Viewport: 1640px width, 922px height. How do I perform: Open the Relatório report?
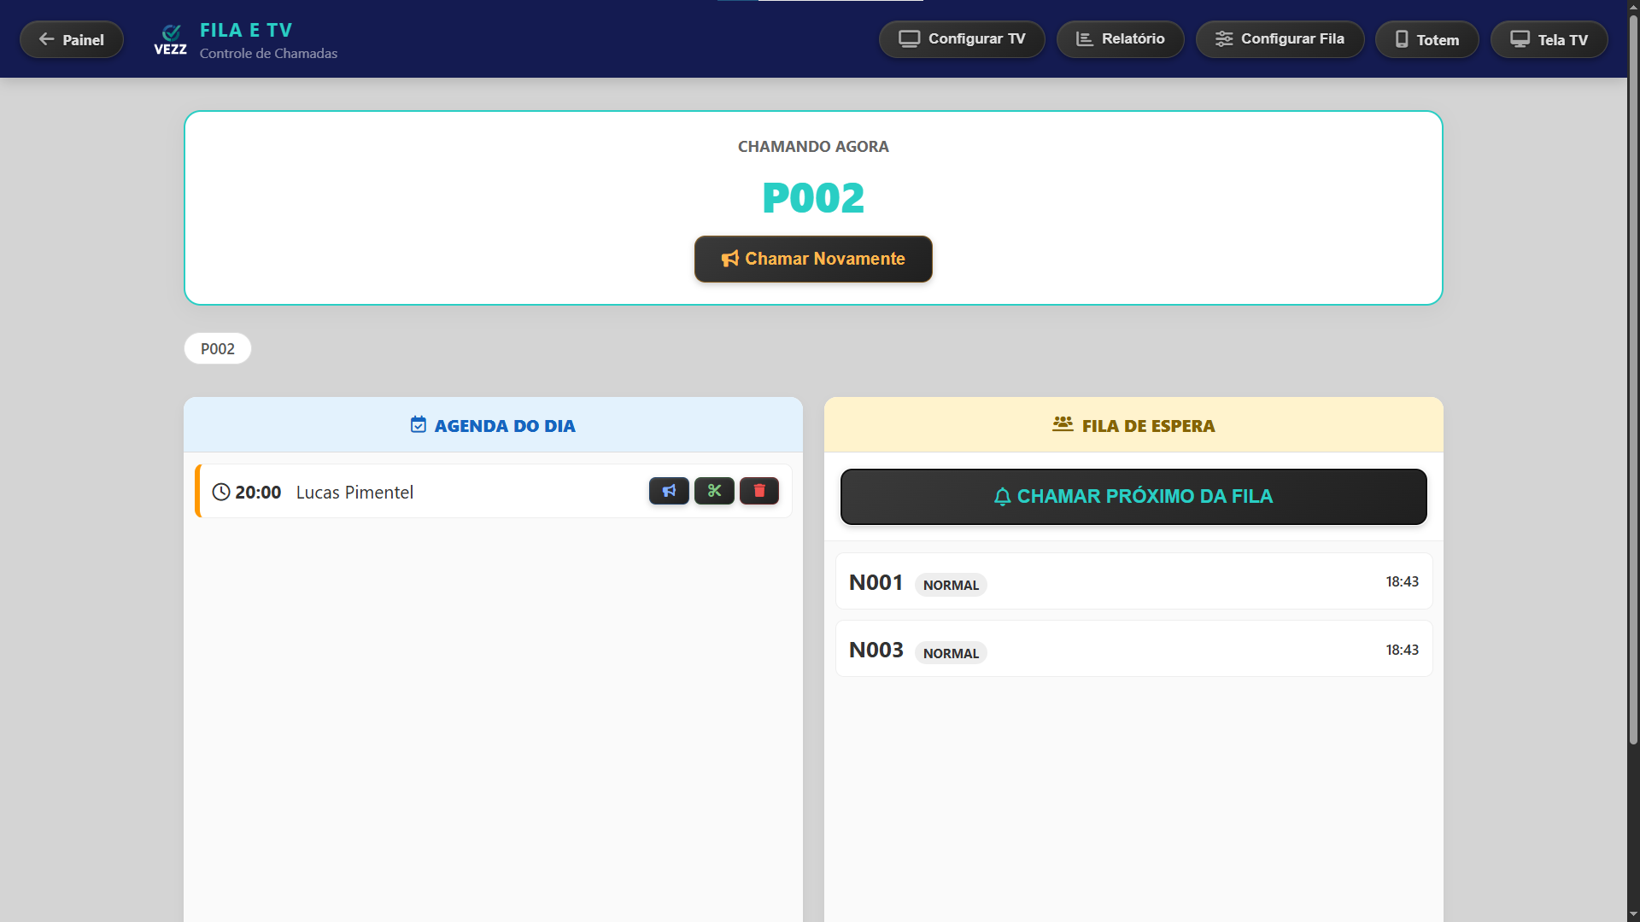coord(1120,39)
